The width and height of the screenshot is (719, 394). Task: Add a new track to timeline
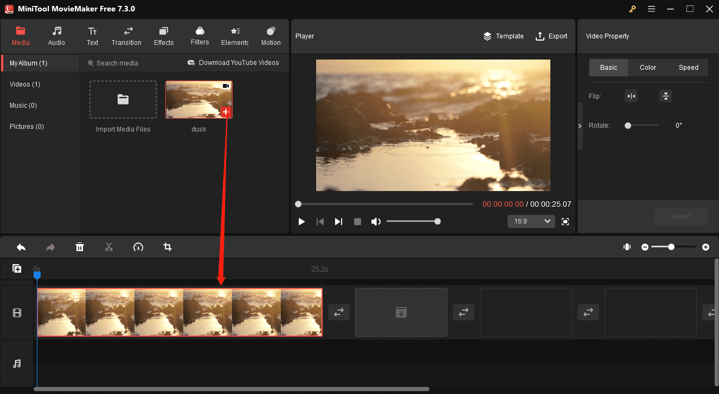click(x=17, y=268)
